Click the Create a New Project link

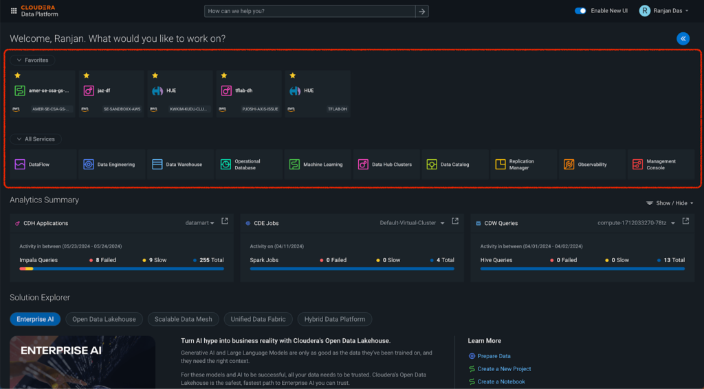coord(504,369)
